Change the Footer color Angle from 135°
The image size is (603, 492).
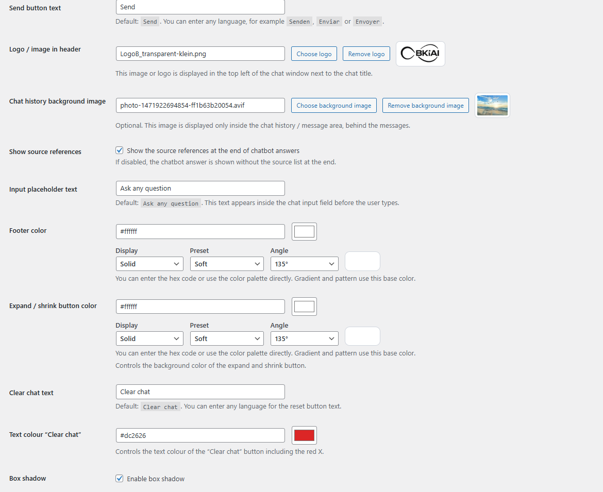[x=304, y=263]
